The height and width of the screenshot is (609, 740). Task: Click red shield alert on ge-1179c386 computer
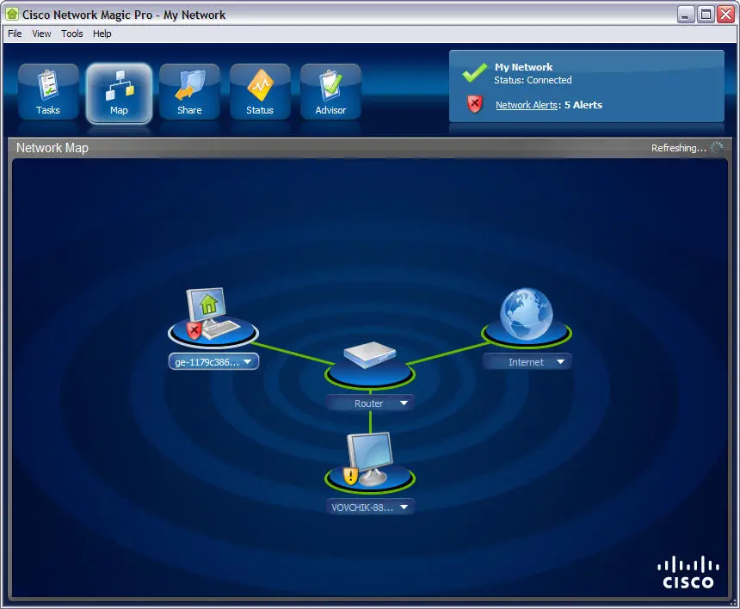194,330
